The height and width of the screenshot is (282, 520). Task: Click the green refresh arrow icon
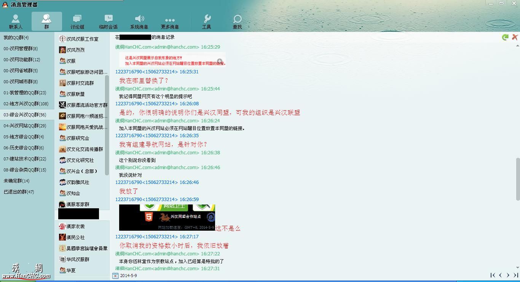pyautogui.click(x=505, y=37)
